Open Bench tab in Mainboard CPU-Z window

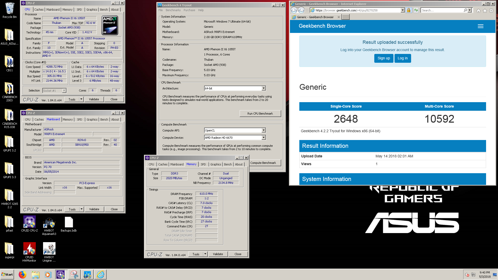(104, 120)
